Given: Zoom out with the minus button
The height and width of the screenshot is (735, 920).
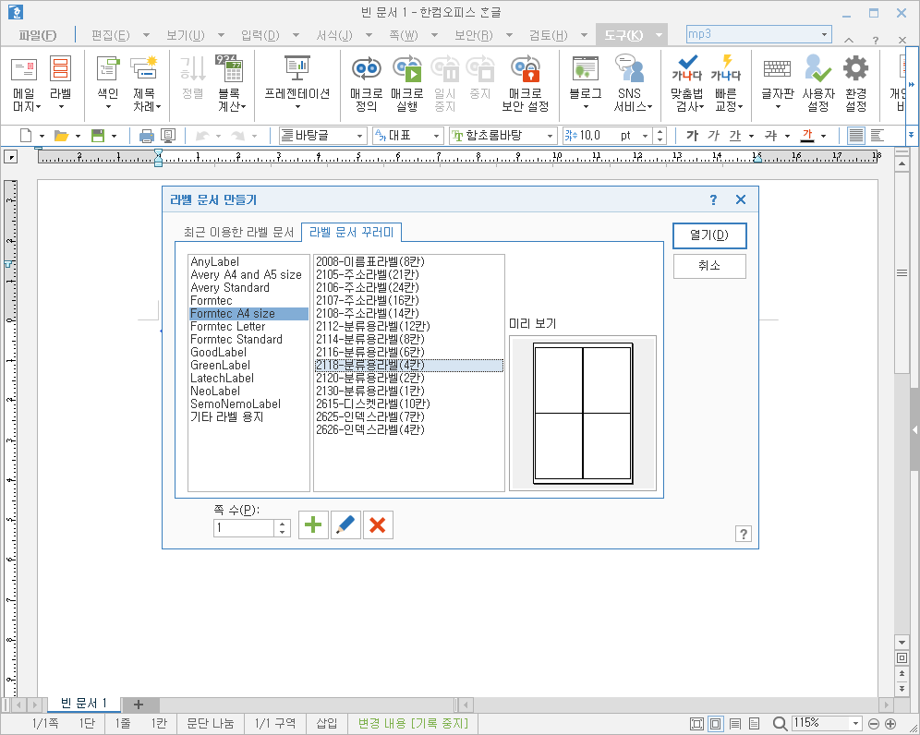Looking at the screenshot, I should 873,724.
